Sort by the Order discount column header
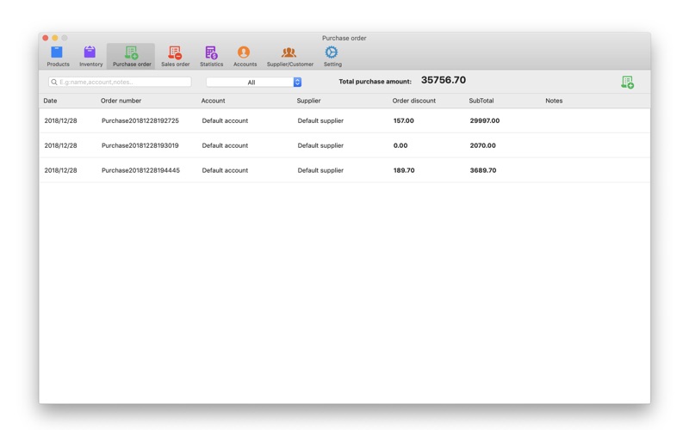The image size is (689, 430). click(x=414, y=101)
